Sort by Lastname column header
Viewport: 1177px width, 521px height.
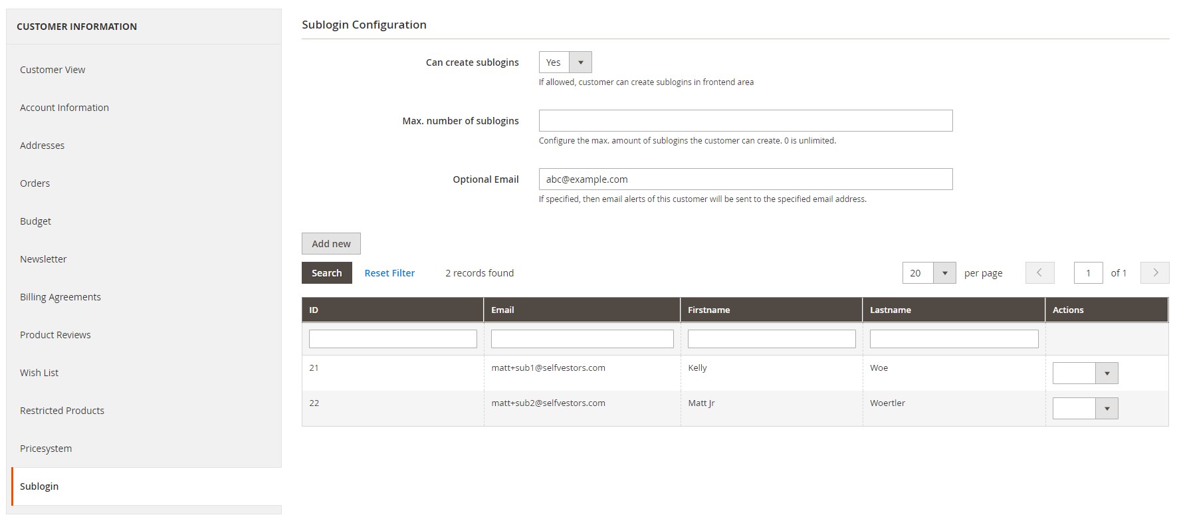click(x=954, y=310)
